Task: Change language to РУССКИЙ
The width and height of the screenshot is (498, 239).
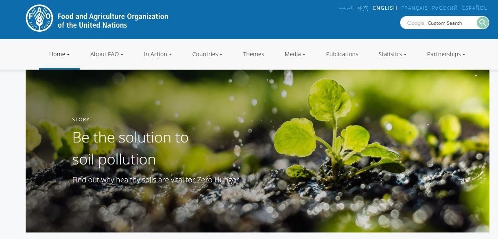Action: point(445,8)
